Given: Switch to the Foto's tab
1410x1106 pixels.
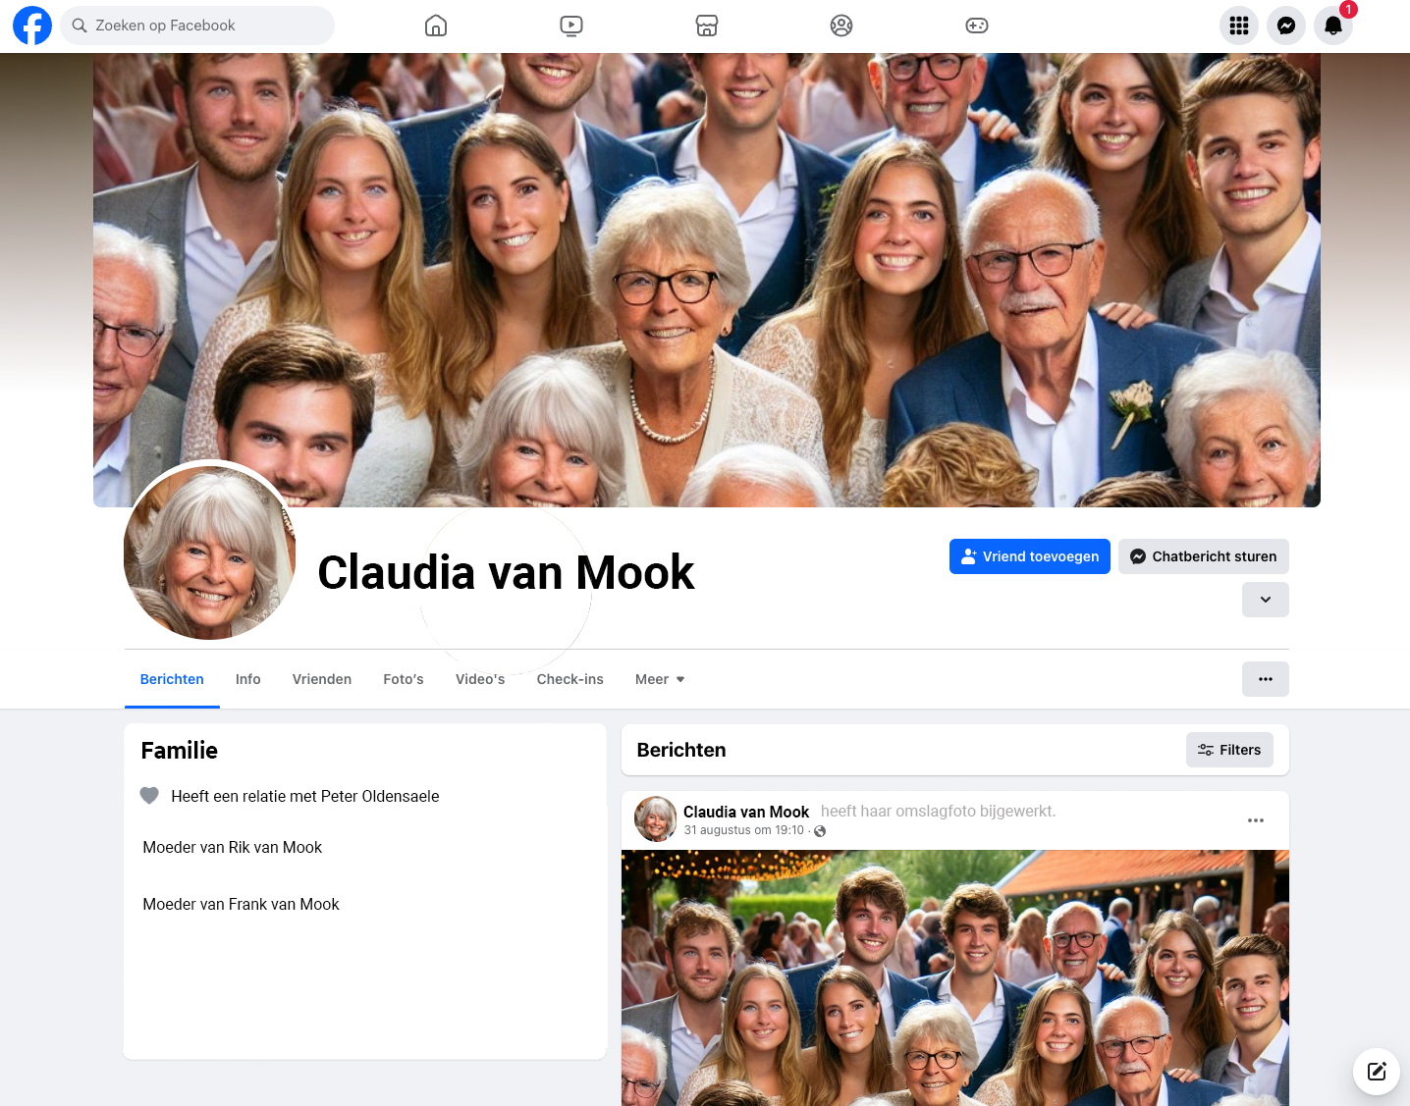Looking at the screenshot, I should tap(404, 679).
